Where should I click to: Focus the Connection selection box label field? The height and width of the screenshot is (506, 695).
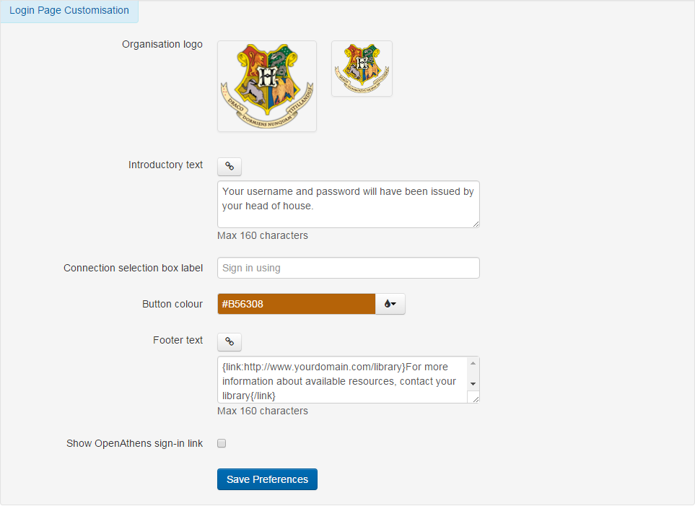[348, 267]
